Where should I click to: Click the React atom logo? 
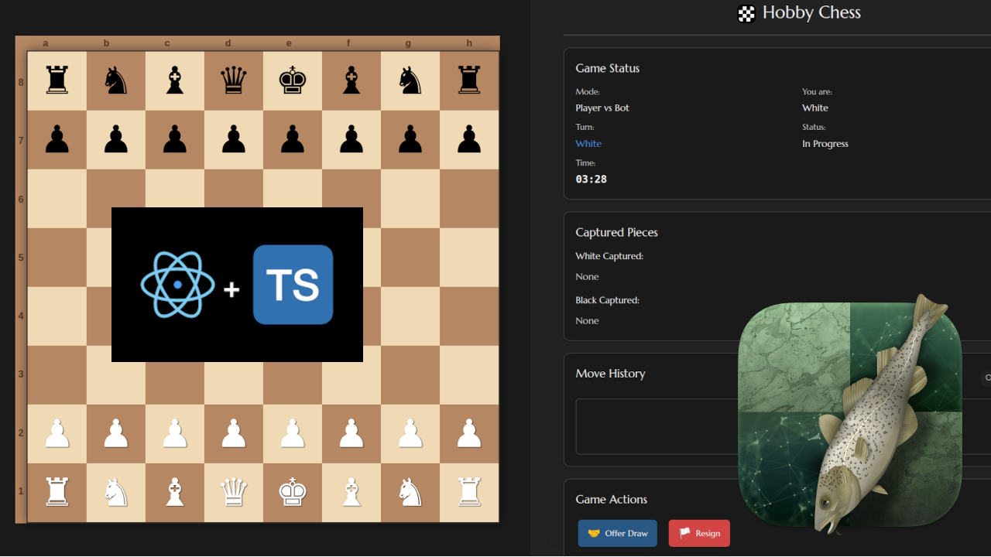pyautogui.click(x=177, y=285)
